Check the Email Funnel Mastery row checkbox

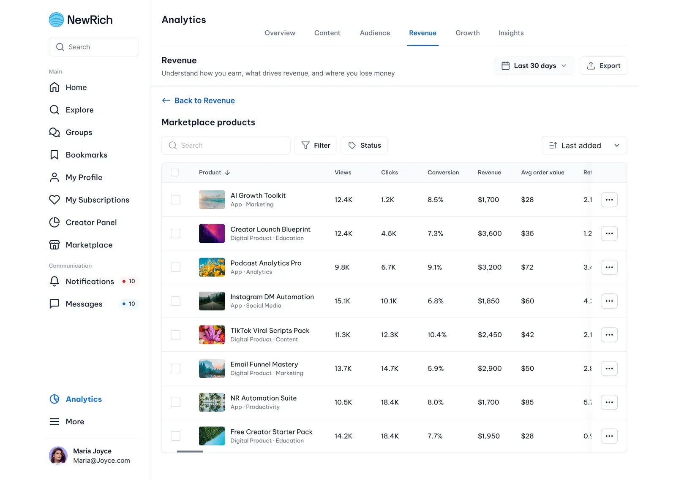click(175, 369)
